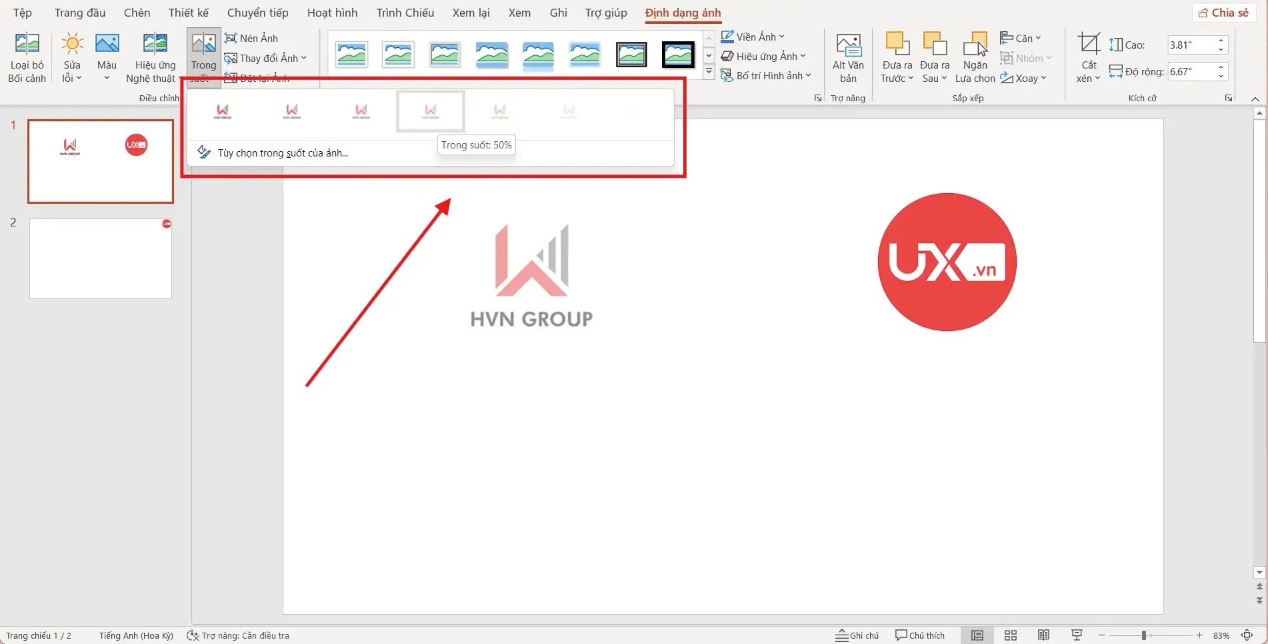1268x644 pixels.
Task: Select slide 1 thumbnail
Action: tap(101, 162)
